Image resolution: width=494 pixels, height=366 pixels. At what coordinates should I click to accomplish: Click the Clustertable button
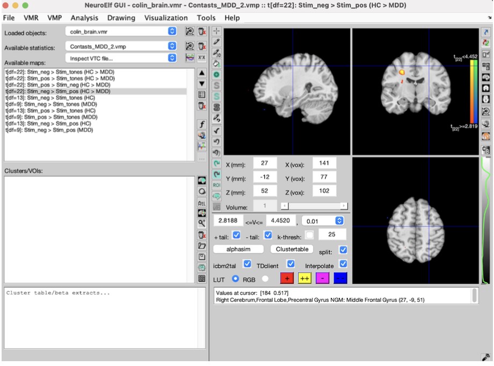click(x=292, y=249)
